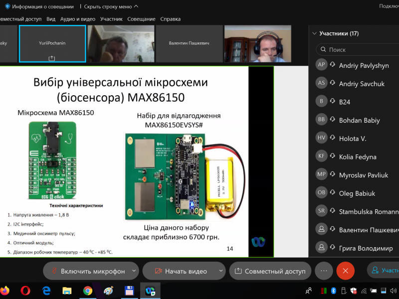399x299 pixels.
Task: Click the Скрыть строку меню toggle
Action: (111, 6)
